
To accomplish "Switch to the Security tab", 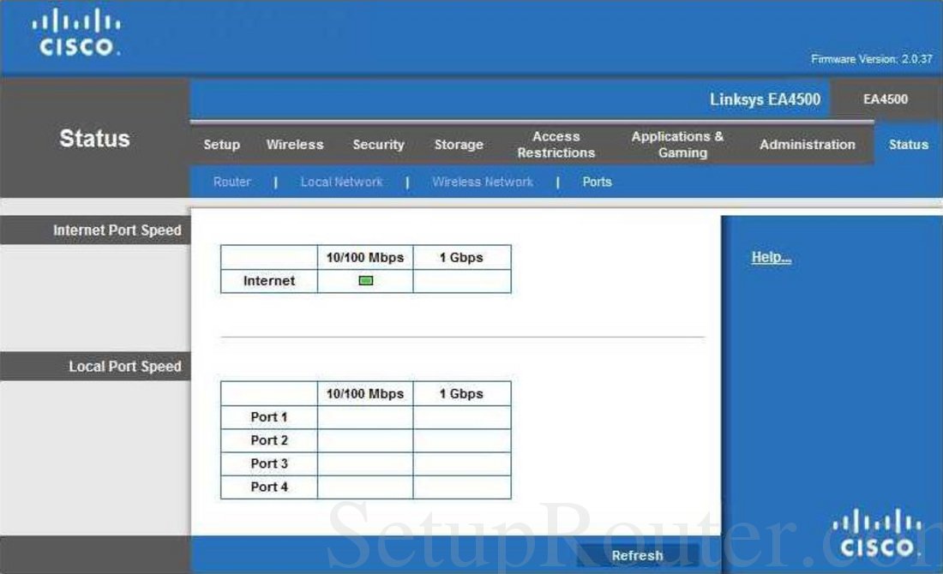I will click(x=378, y=144).
